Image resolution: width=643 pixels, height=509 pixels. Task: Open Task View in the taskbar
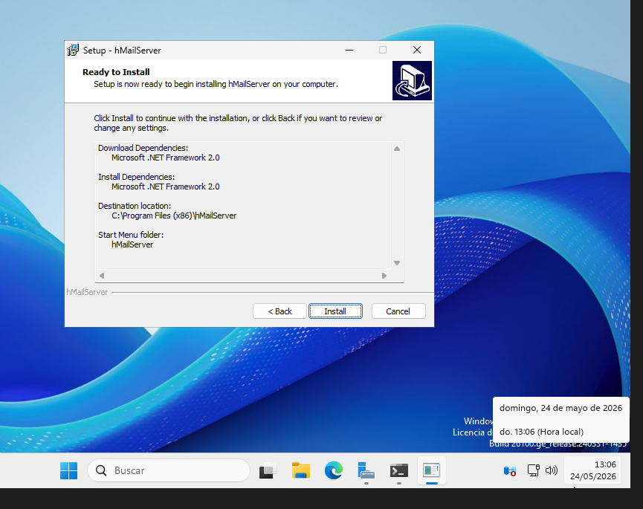(268, 470)
